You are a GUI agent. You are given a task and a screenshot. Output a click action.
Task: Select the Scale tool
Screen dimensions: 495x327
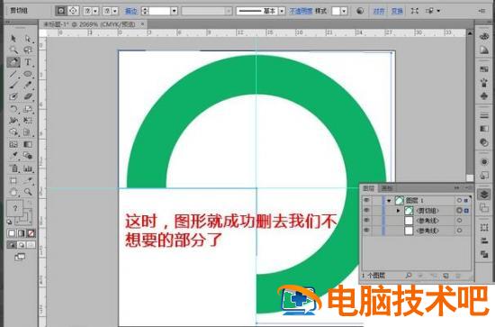(x=28, y=109)
